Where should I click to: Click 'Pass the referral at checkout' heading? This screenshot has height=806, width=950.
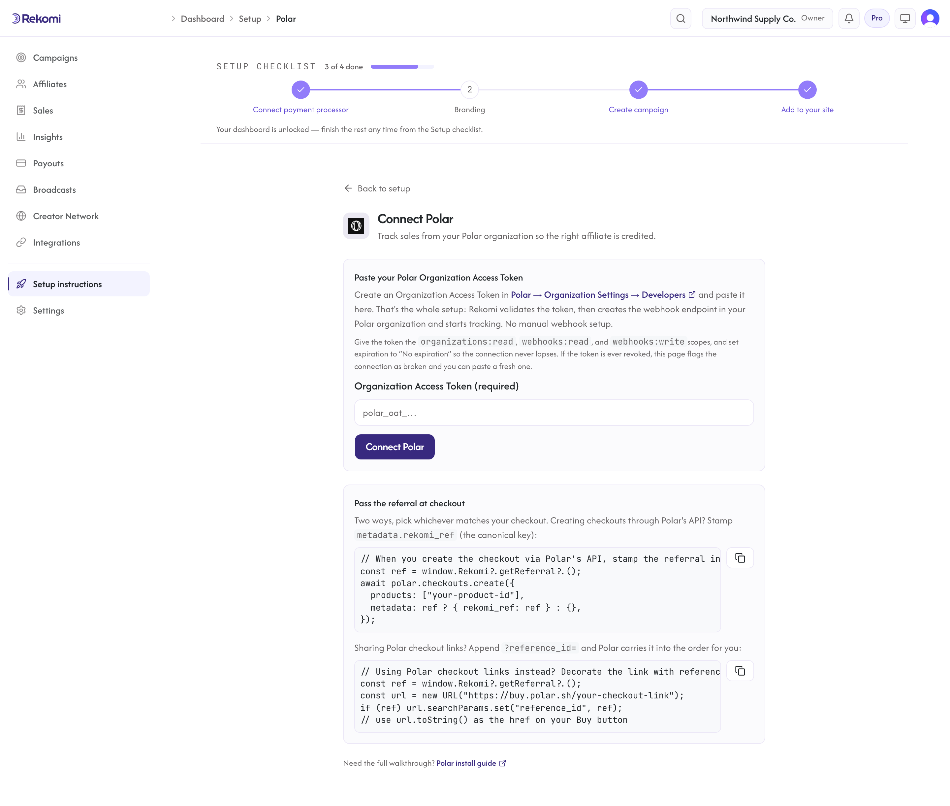pyautogui.click(x=409, y=503)
